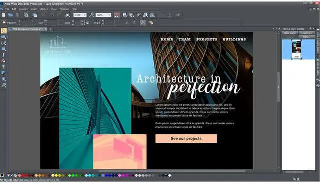Click the Copy toolbar icon
The width and height of the screenshot is (320, 183).
(x=26, y=15)
